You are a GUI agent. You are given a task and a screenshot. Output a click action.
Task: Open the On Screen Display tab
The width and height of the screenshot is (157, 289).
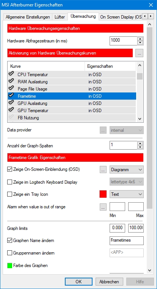click(121, 17)
